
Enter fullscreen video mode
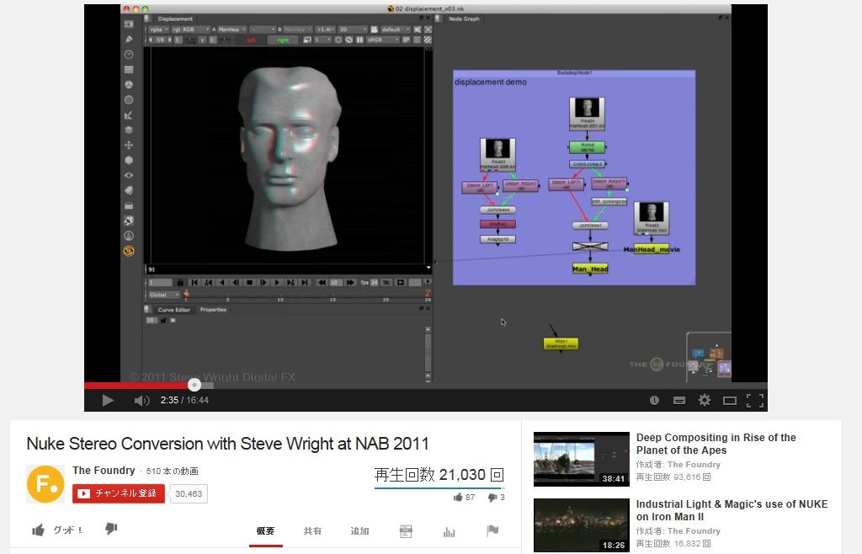click(x=755, y=401)
